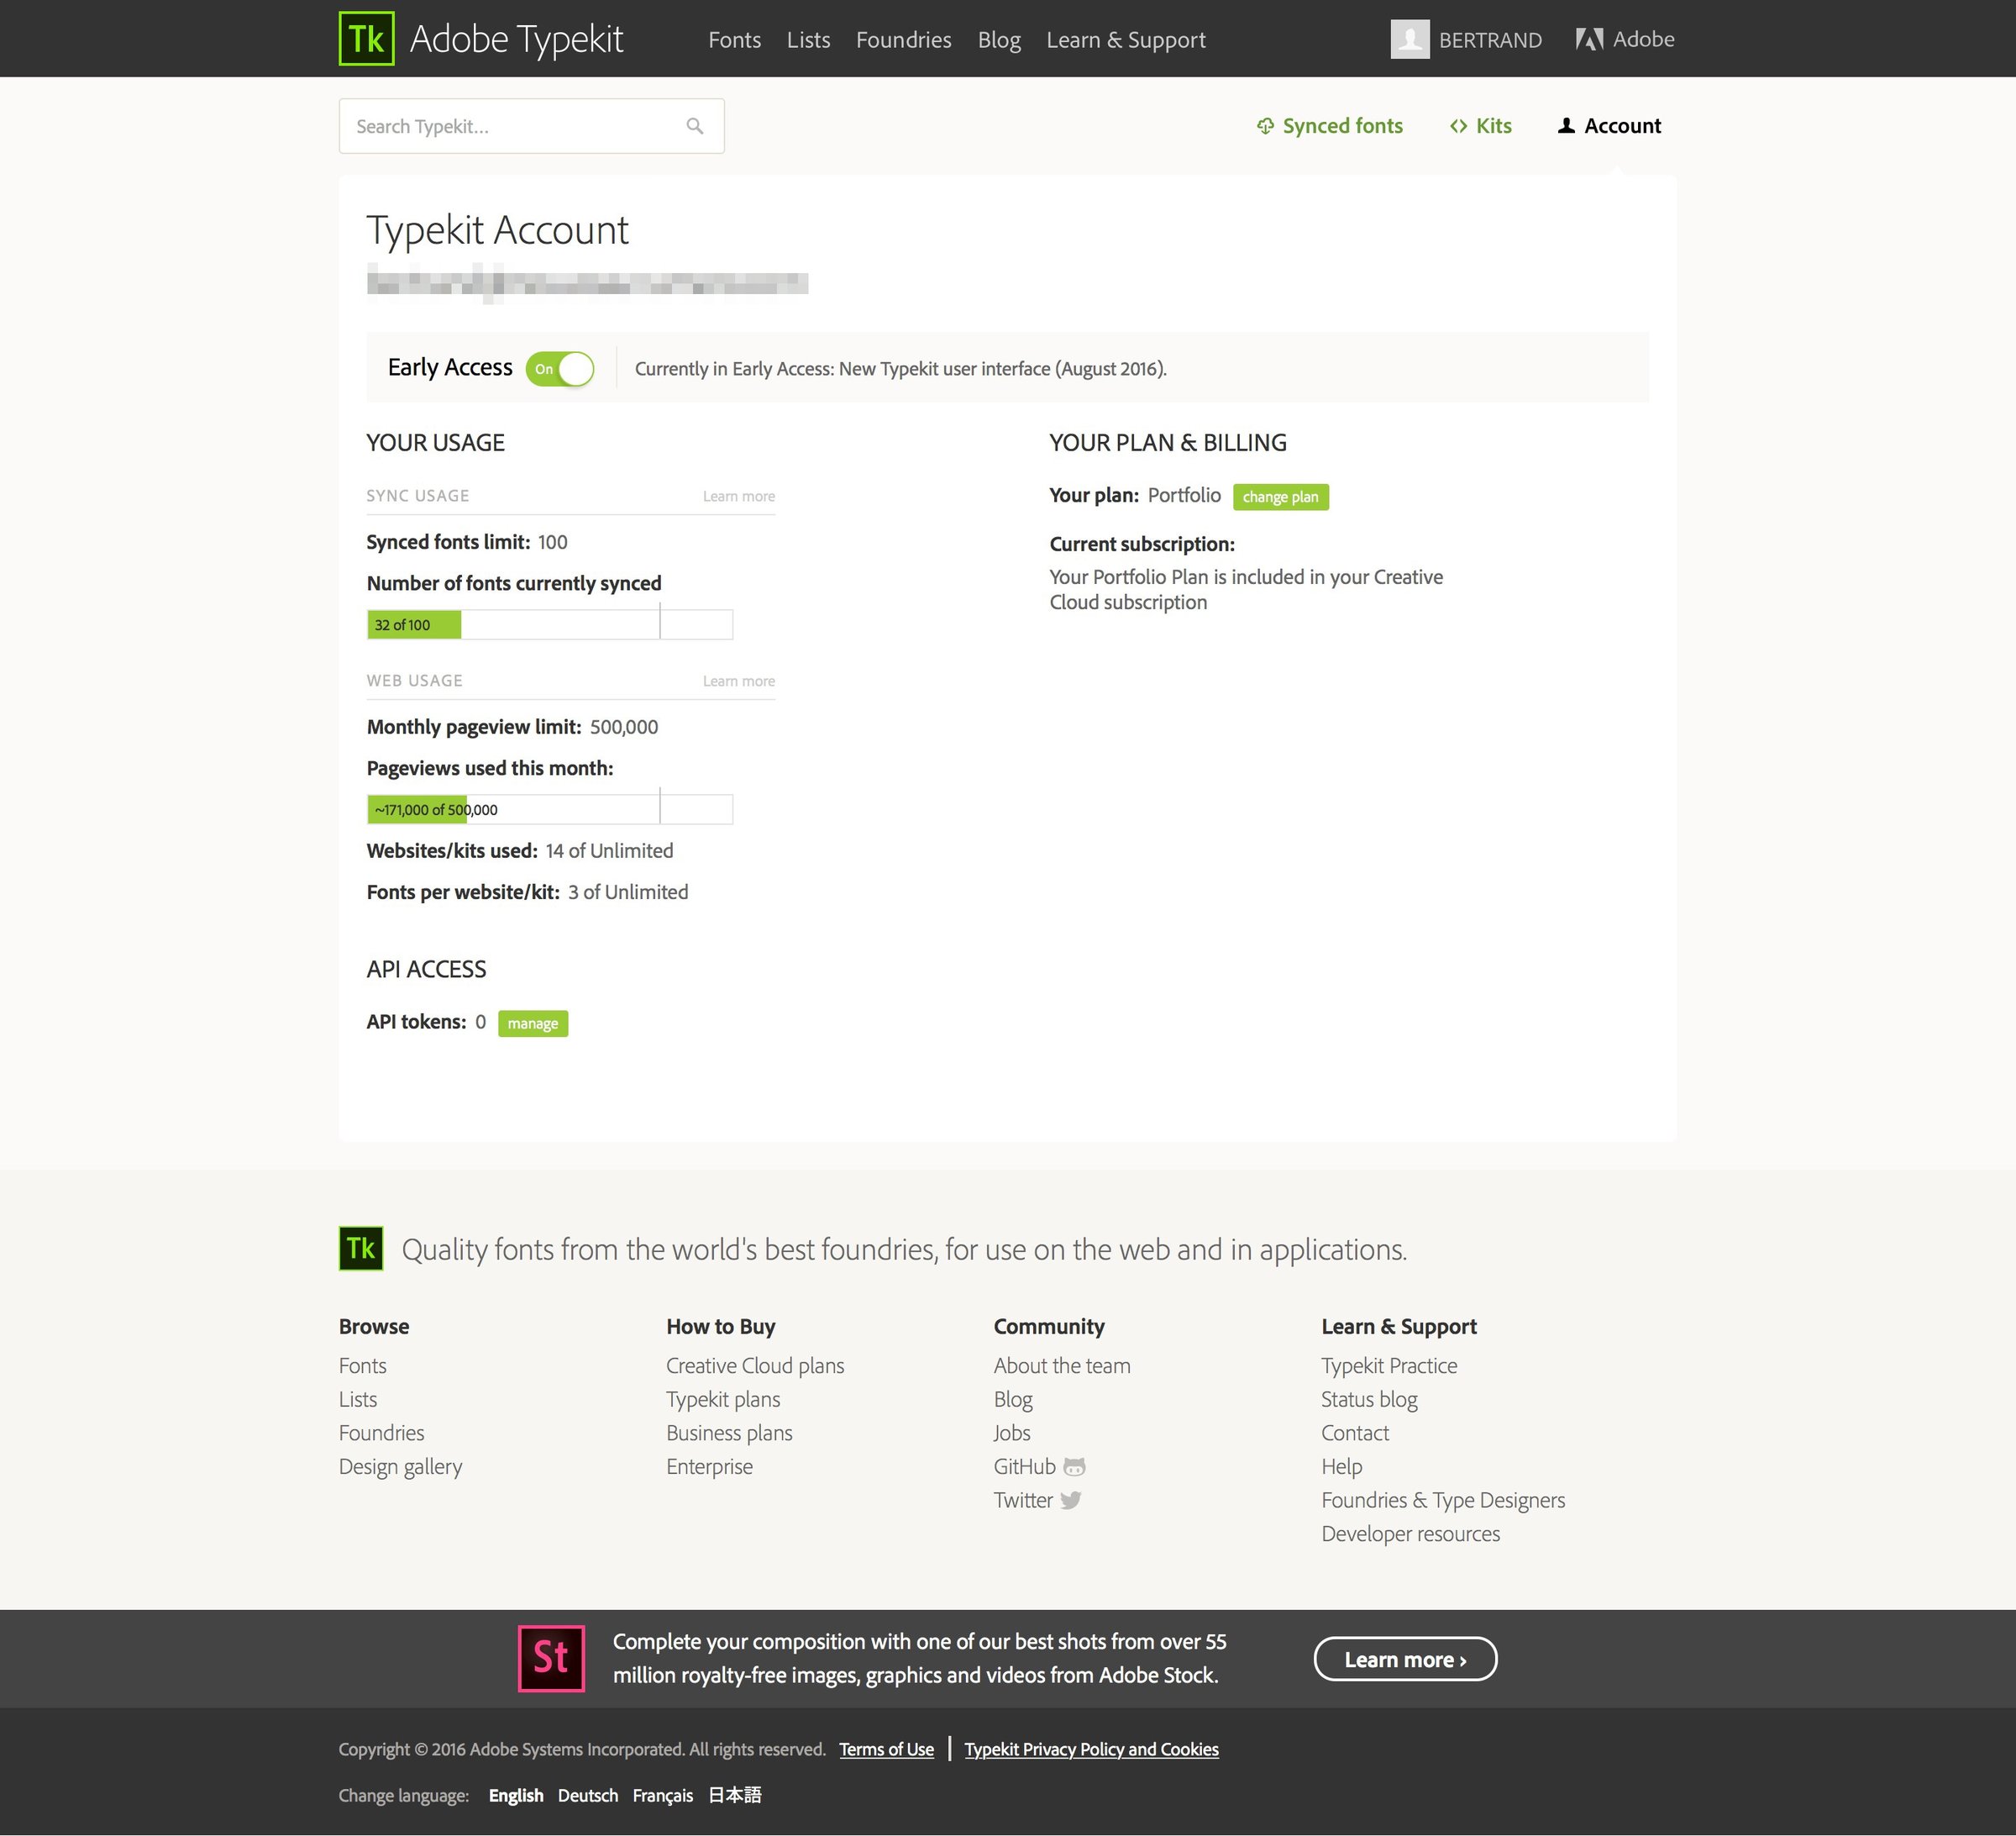Open Lists under footer Browse

coord(358,1400)
